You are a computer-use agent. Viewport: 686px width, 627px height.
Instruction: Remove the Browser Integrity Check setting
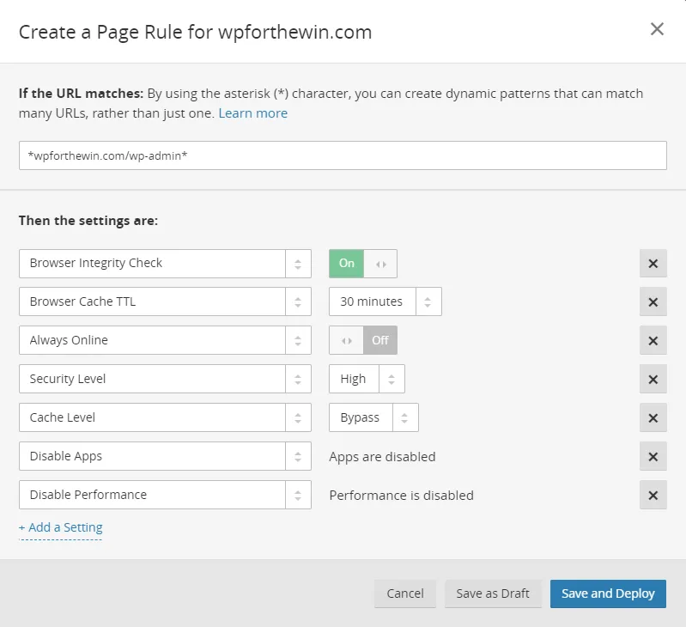pos(653,264)
